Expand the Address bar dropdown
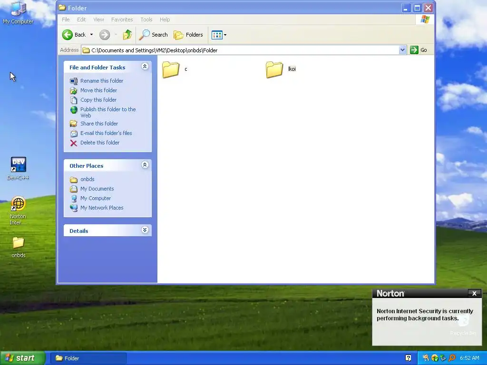 pos(402,50)
